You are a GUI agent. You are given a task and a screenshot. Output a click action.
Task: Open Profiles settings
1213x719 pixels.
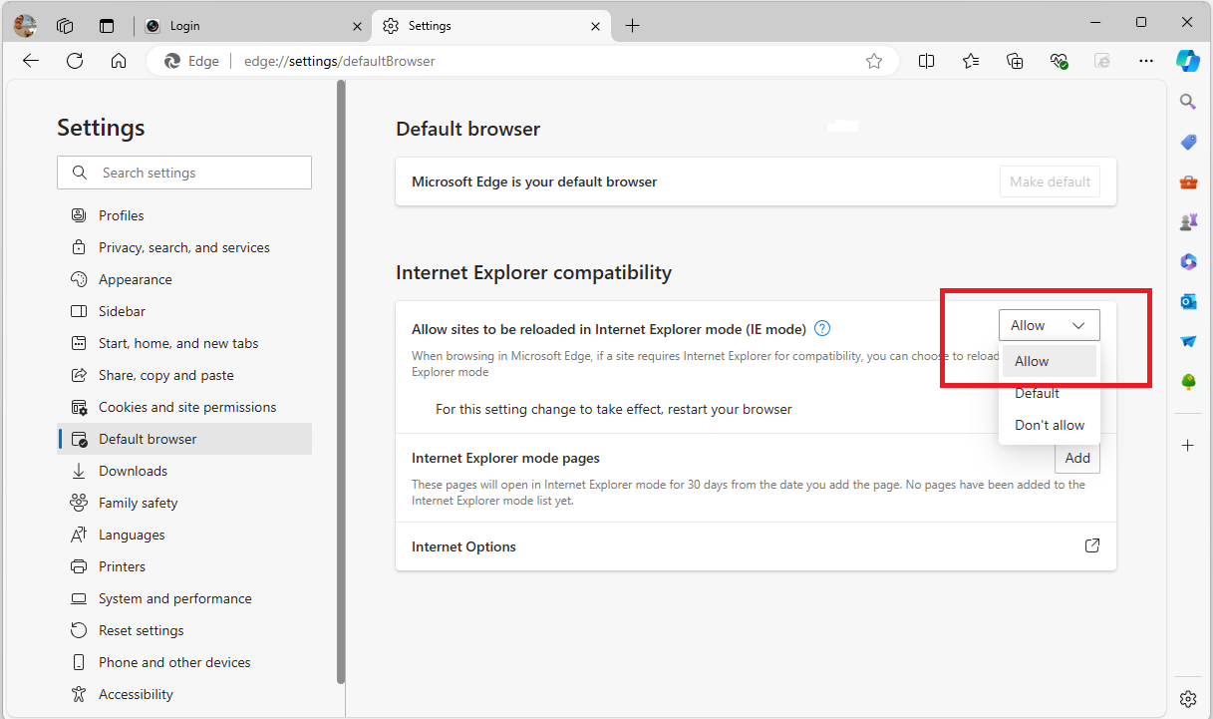(x=185, y=215)
